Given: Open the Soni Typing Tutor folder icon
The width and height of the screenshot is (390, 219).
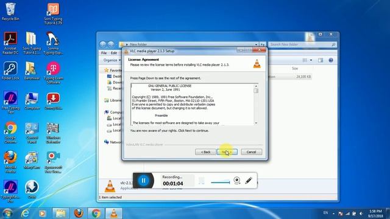Looking at the screenshot, I should pyautogui.click(x=31, y=43).
